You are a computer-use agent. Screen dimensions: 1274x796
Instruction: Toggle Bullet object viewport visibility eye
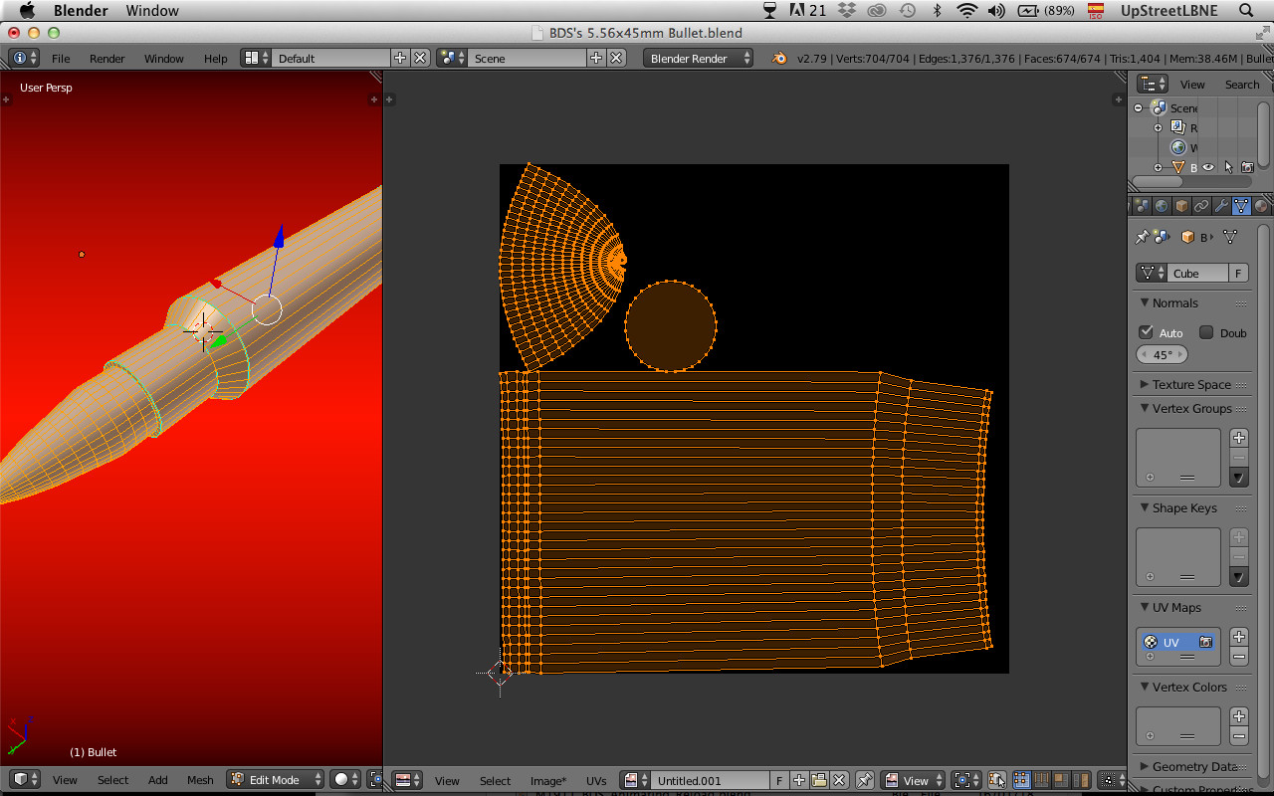tap(1208, 167)
